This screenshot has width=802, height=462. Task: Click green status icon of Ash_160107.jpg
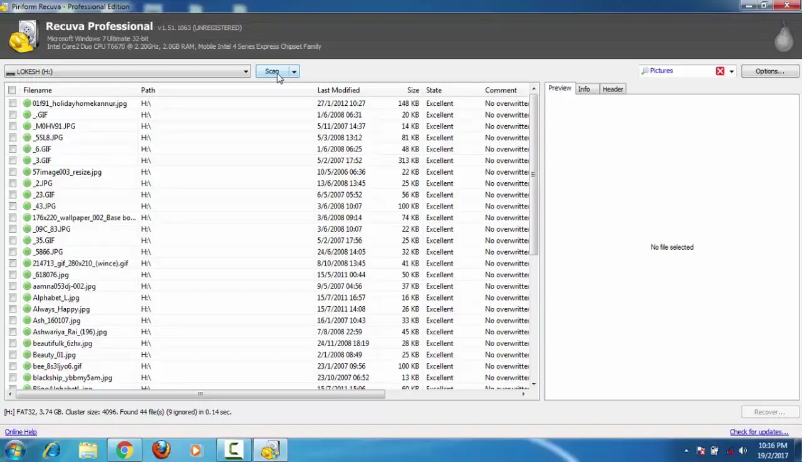point(27,321)
